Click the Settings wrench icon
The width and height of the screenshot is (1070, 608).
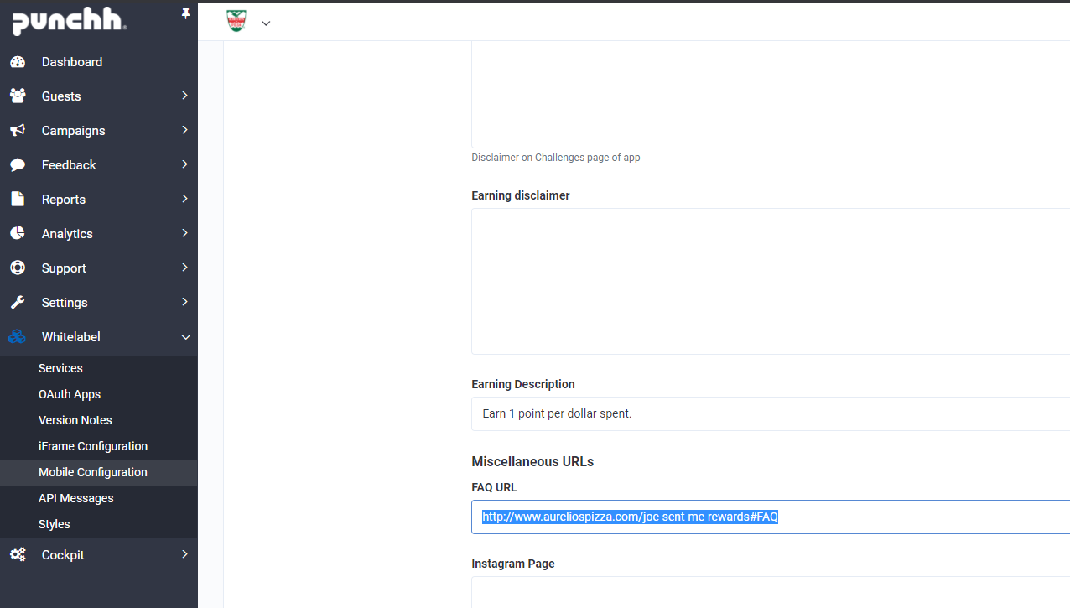pyautogui.click(x=18, y=303)
